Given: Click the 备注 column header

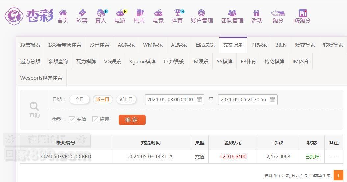Looking at the screenshot, I should tap(334, 143).
